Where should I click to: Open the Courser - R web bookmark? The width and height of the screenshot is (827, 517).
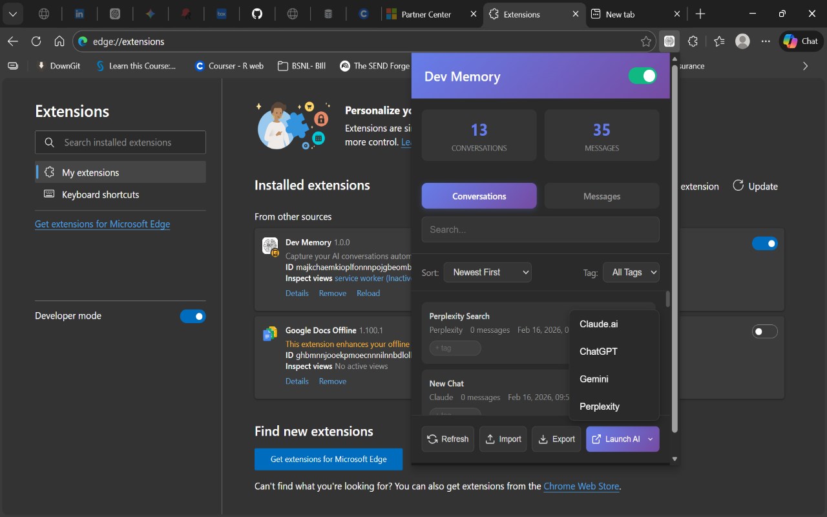click(x=229, y=66)
